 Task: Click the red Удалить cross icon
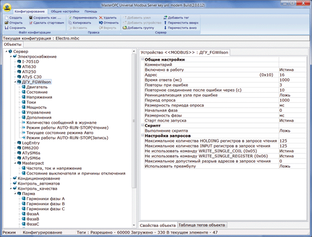point(101,18)
